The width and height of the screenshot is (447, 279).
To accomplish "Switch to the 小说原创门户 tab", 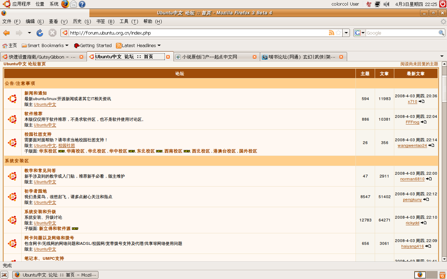I will pyautogui.click(x=217, y=57).
